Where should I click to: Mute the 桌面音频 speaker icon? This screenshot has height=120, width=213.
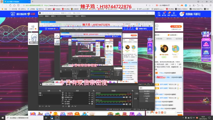(127, 97)
